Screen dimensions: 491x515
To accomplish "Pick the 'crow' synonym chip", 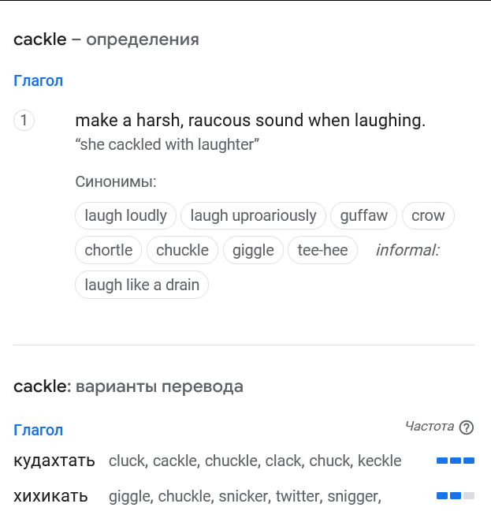I will coord(428,216).
